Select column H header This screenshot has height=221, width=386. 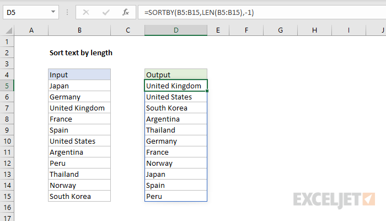315,30
